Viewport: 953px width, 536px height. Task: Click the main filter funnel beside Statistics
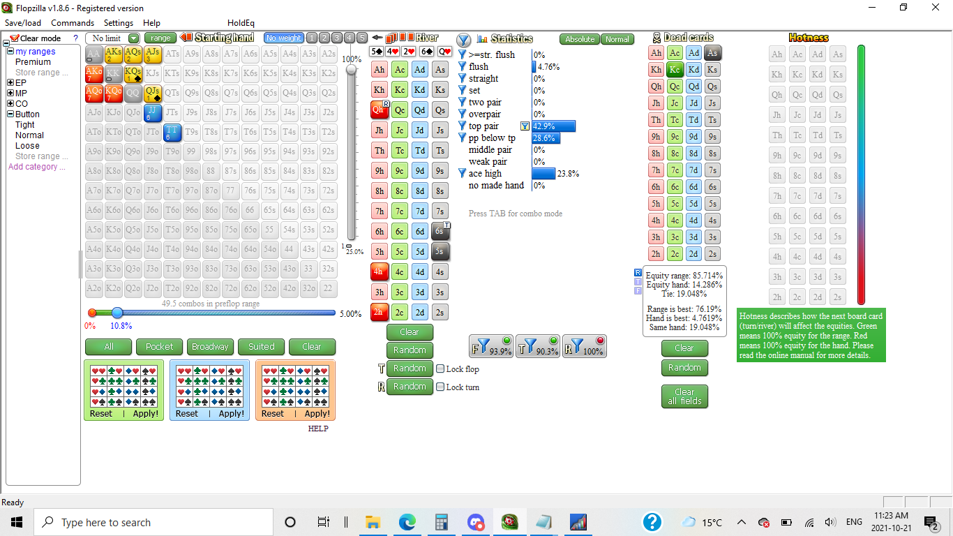point(464,40)
